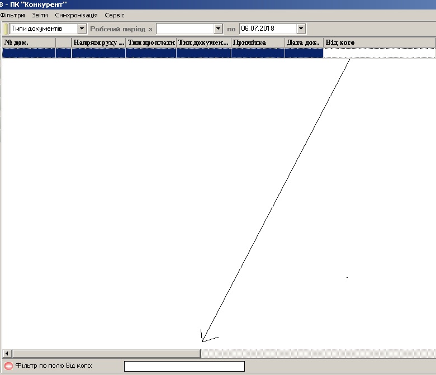
Task: Open the Робочий період start date dropdown
Action: click(218, 28)
